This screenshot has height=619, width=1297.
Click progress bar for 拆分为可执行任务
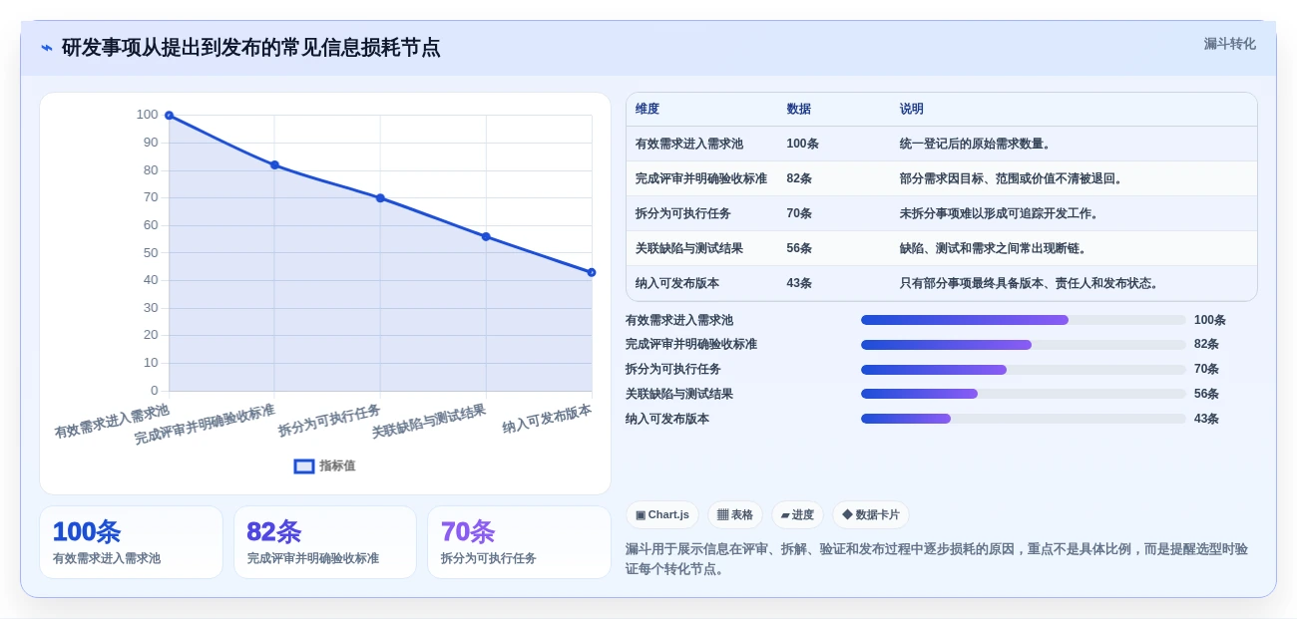point(1024,370)
